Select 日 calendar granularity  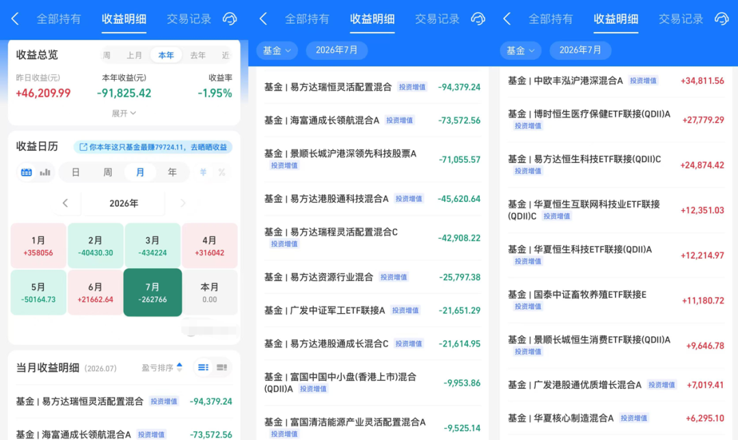[x=75, y=173]
